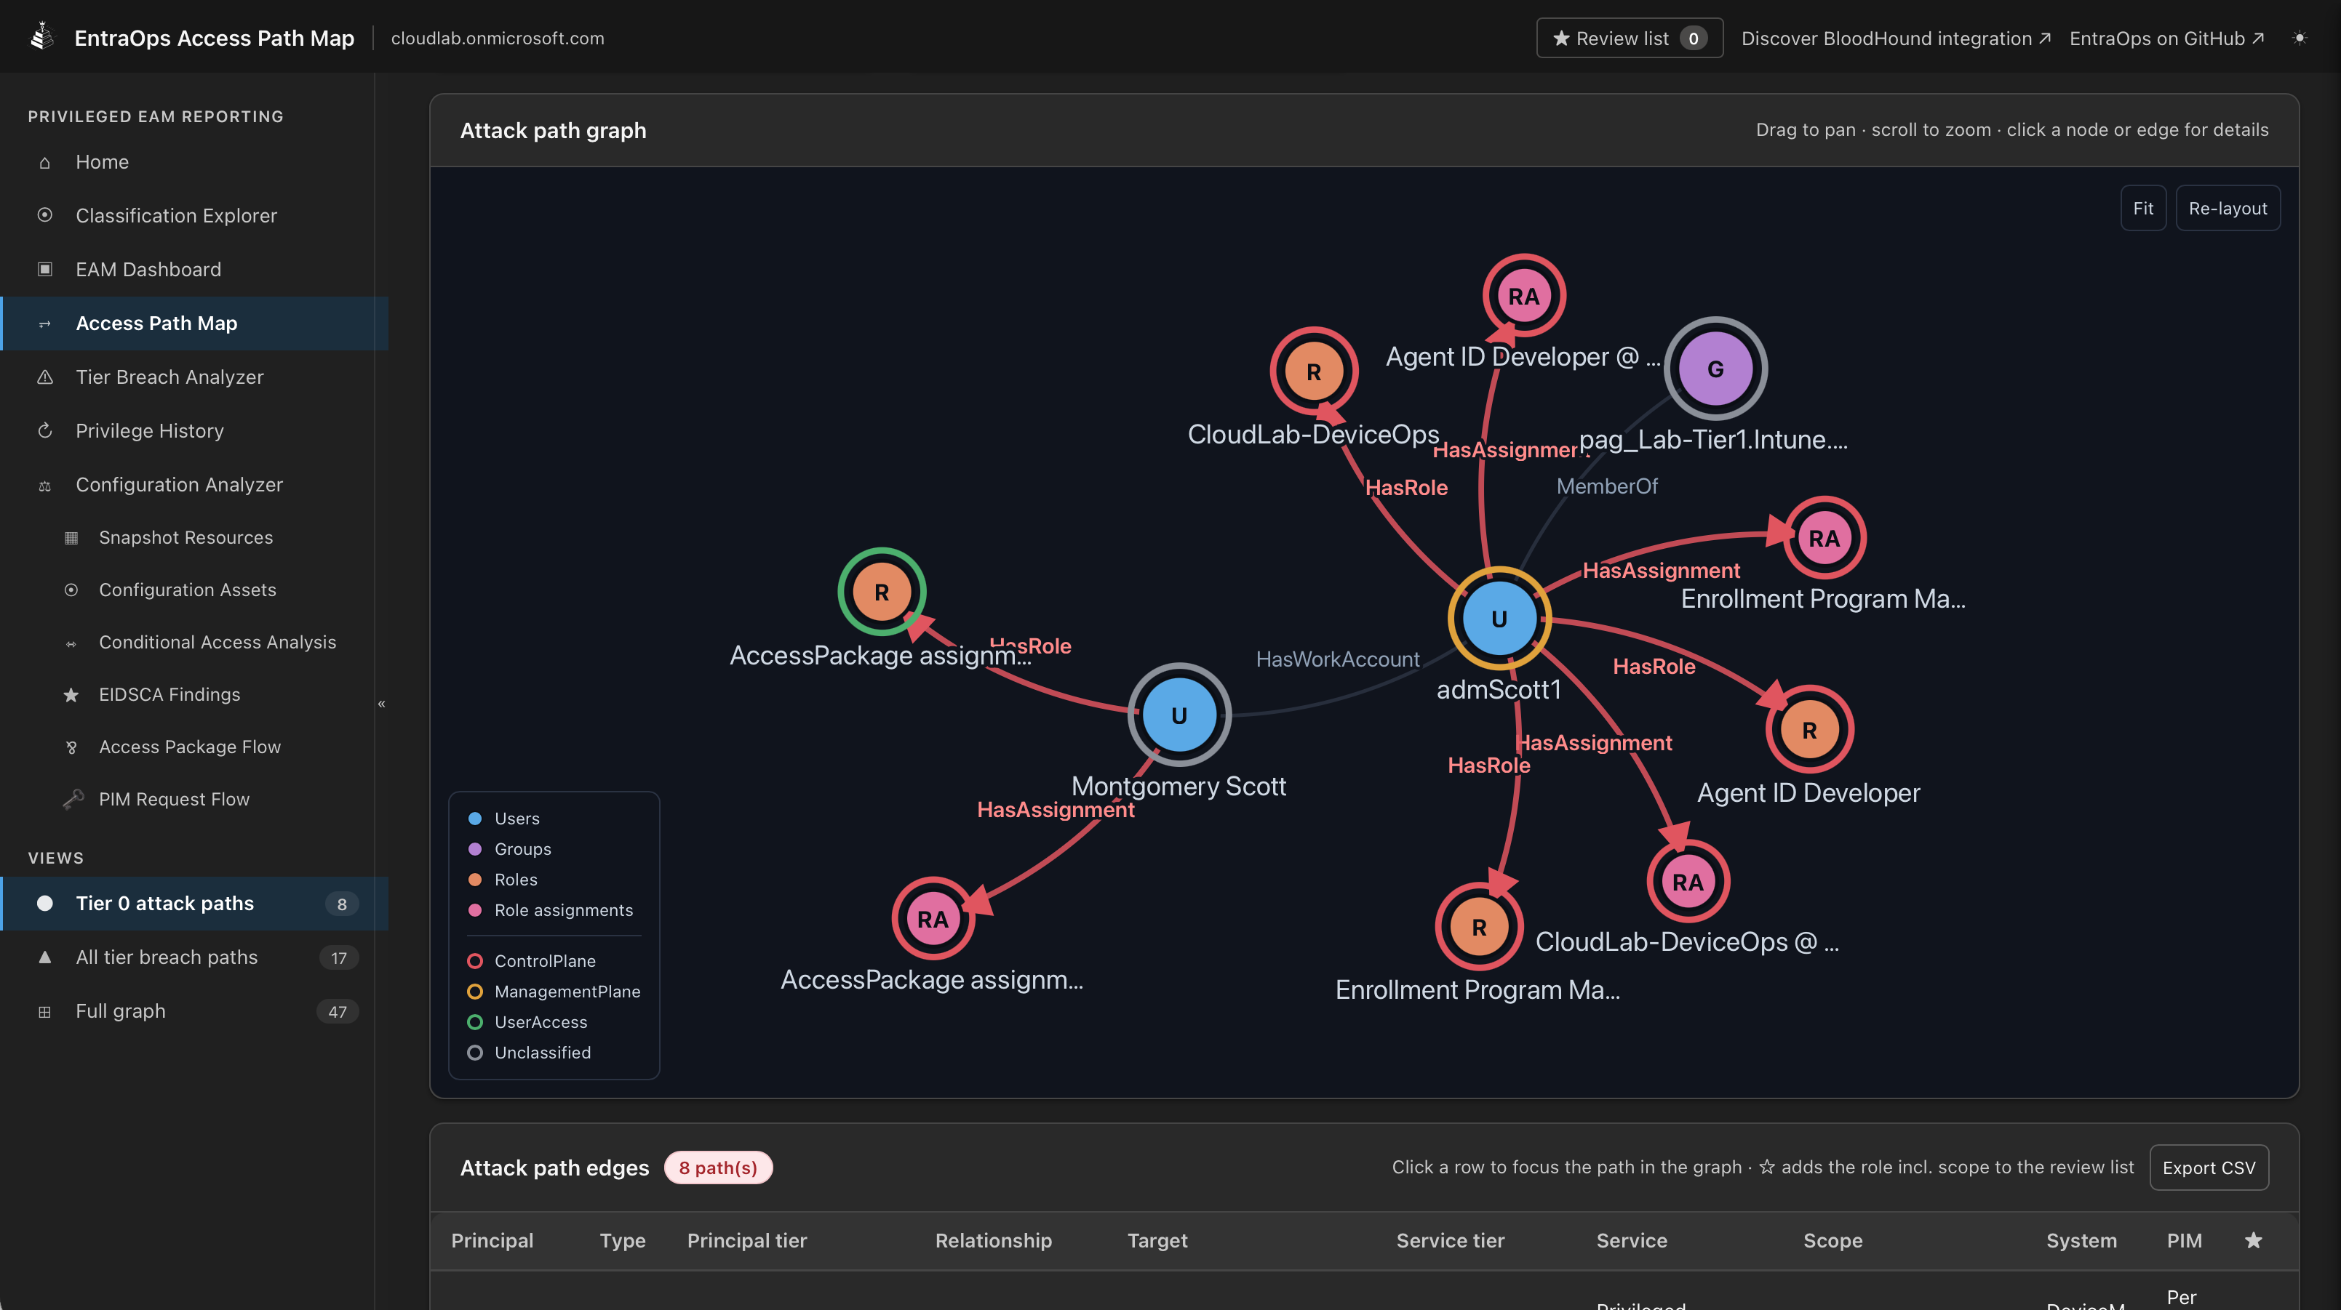Click the star column header icon
The image size is (2341, 1310).
point(2253,1240)
